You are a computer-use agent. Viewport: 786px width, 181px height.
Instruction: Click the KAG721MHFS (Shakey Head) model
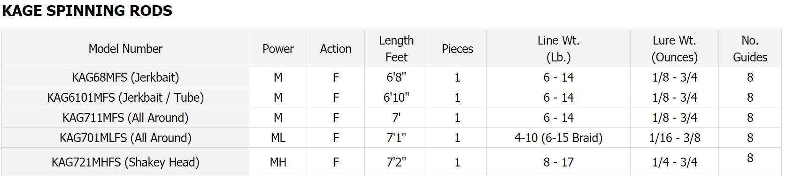[125, 162]
